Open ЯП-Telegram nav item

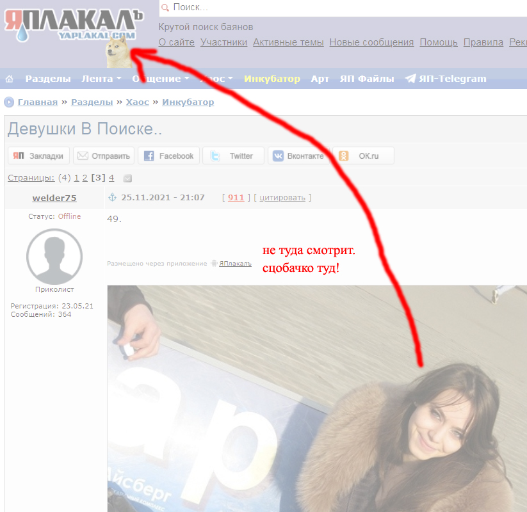click(452, 79)
